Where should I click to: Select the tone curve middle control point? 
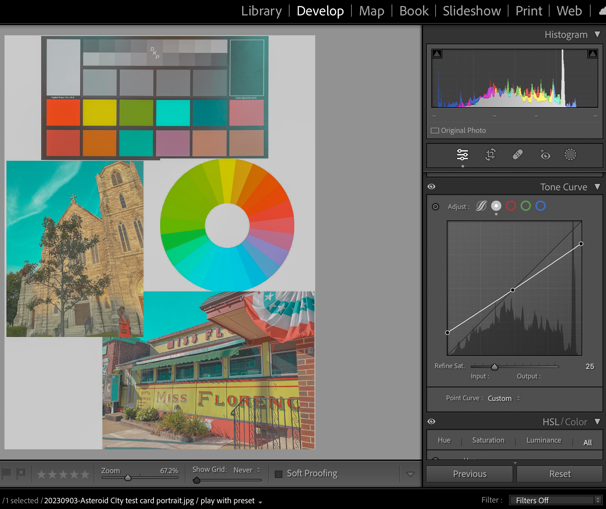[x=513, y=290]
